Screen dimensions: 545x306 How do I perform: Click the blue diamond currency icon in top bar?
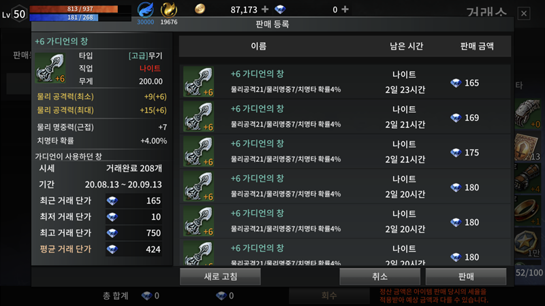point(280,10)
